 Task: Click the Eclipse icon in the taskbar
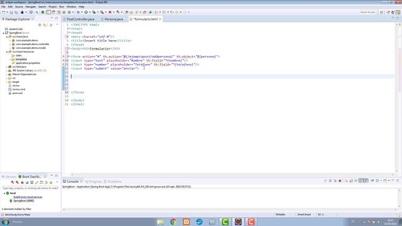point(238,222)
